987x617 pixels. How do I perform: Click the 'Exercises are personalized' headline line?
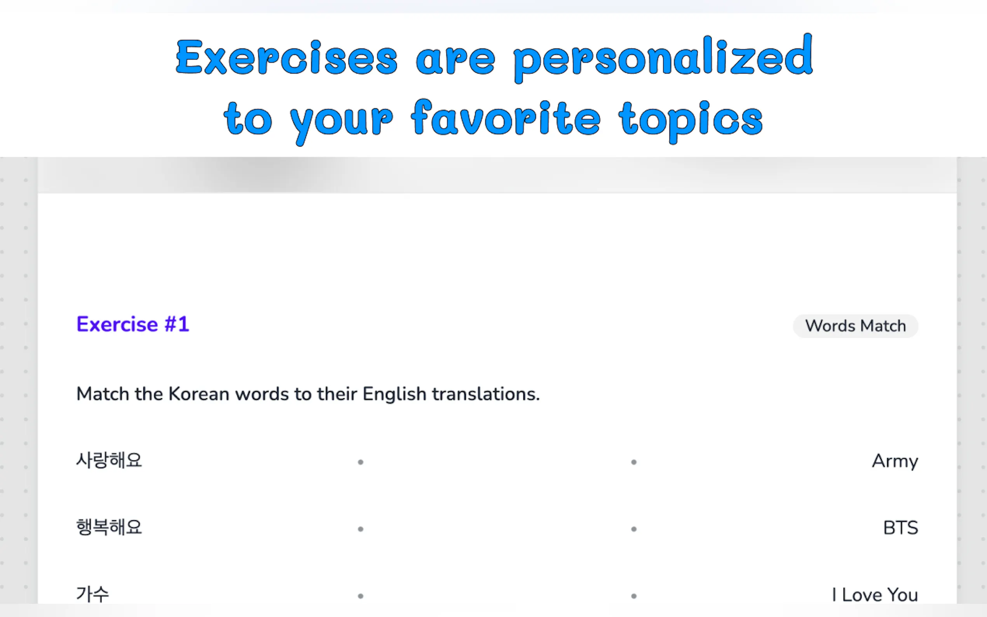coord(494,58)
